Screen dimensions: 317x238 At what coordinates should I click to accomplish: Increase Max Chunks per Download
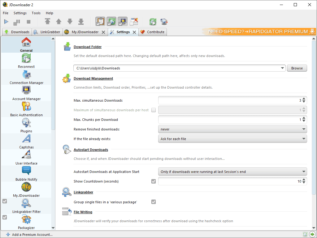click(304, 118)
